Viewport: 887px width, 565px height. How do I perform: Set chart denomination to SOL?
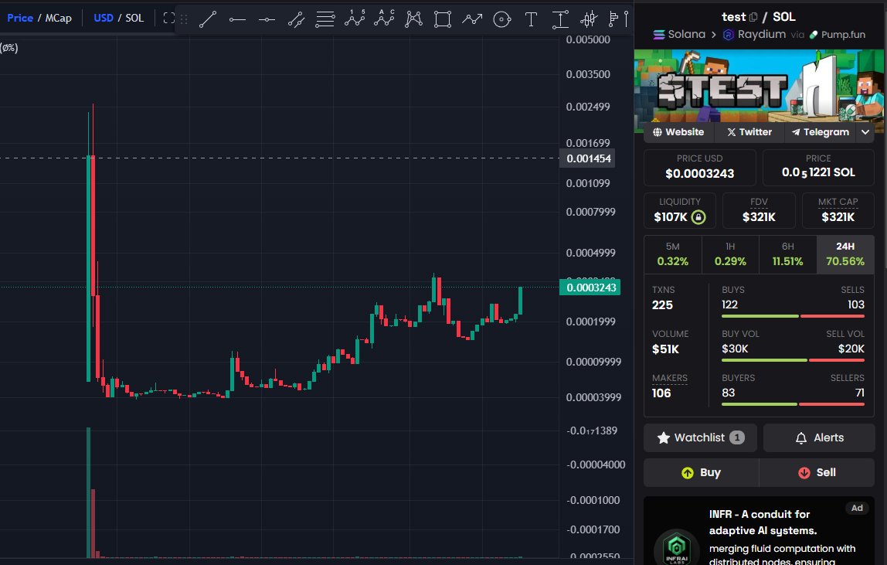click(134, 18)
